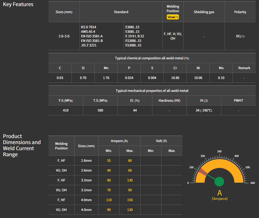The width and height of the screenshot is (259, 218).
Task: Select the 80 maximum ampere value
Action: click(x=130, y=160)
